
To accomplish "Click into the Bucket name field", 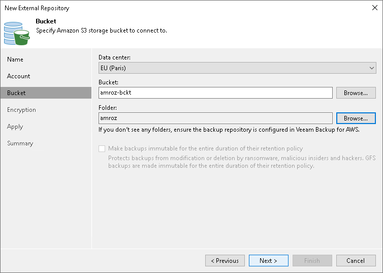I will point(215,93).
